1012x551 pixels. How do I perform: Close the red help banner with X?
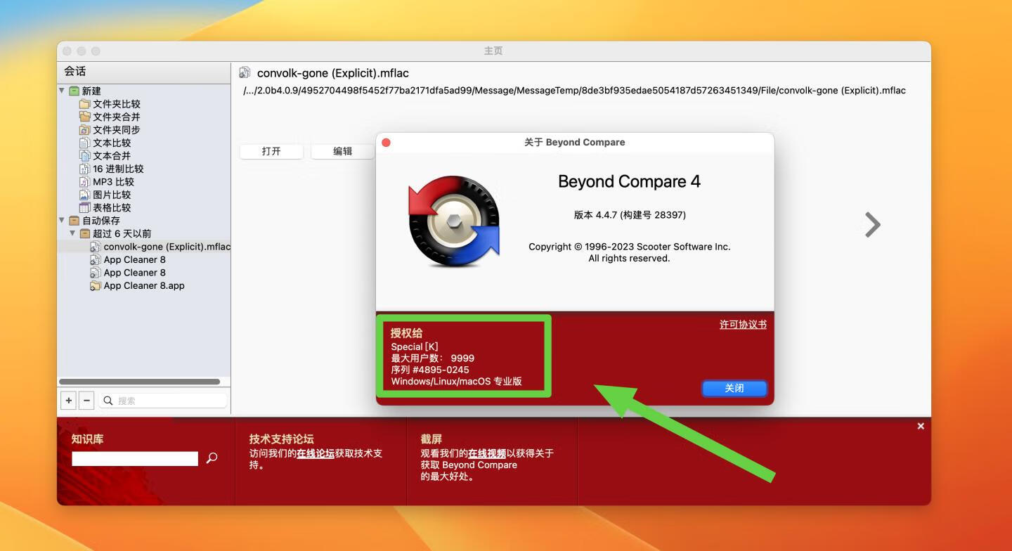(x=921, y=426)
